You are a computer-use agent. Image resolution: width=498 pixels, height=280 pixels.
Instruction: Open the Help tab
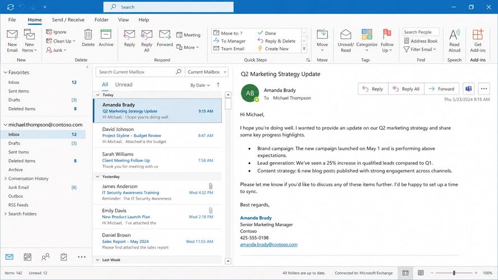(143, 20)
